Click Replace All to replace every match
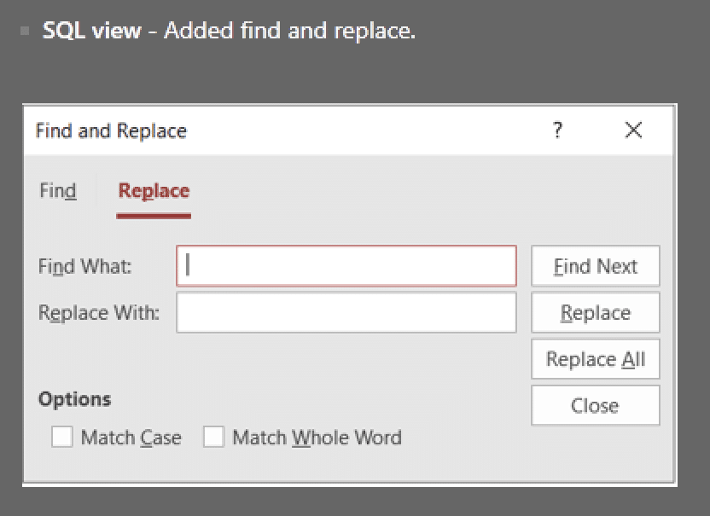Viewport: 710px width, 516px height. pos(595,358)
